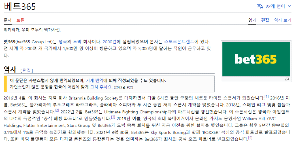Screen dimensions: 294x146
Task: Follow the 도박 link
Action: point(77,41)
